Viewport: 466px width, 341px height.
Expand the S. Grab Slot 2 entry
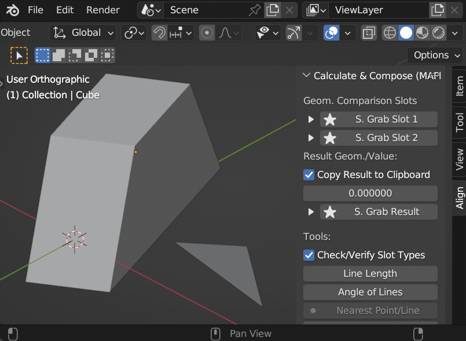311,138
